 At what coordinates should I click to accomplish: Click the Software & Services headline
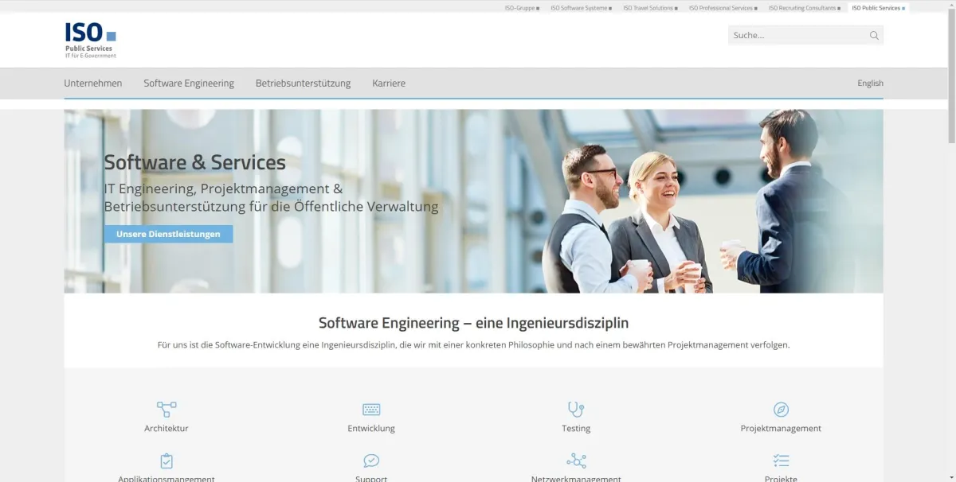pos(194,162)
